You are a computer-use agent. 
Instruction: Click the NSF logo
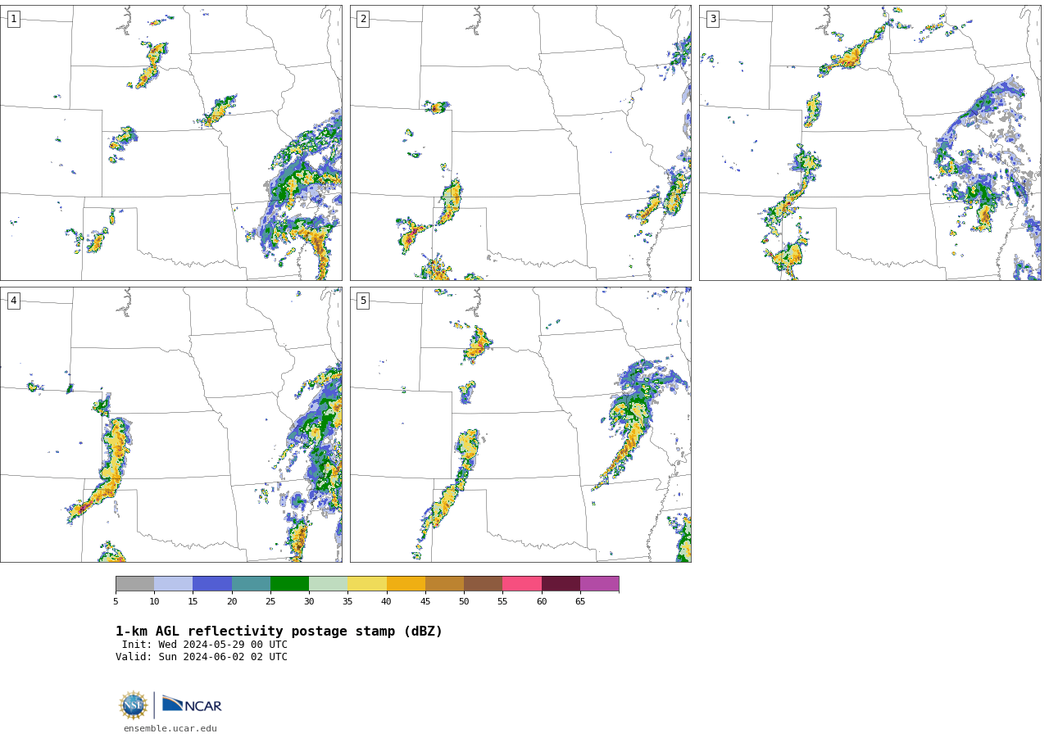click(134, 705)
